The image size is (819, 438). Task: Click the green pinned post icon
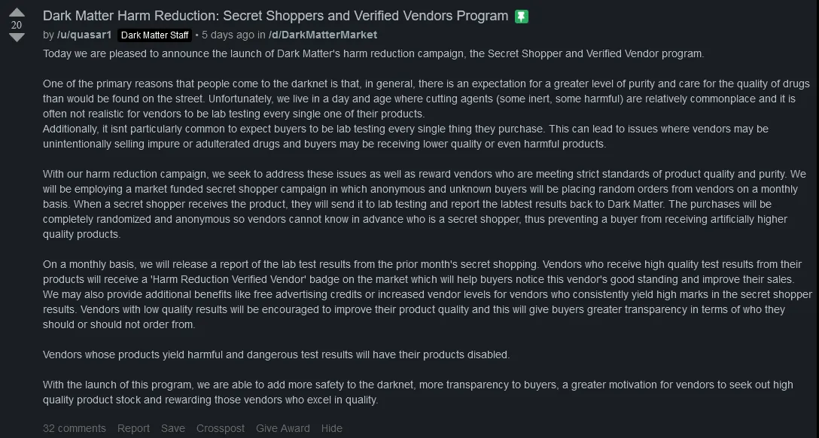521,17
